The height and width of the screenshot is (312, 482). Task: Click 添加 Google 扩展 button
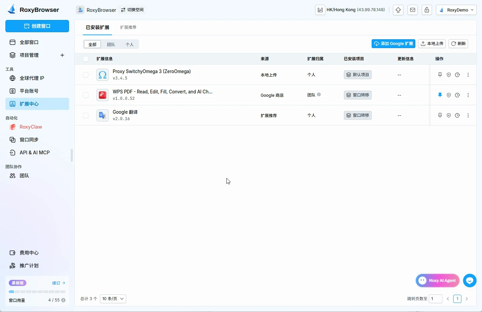pyautogui.click(x=393, y=44)
